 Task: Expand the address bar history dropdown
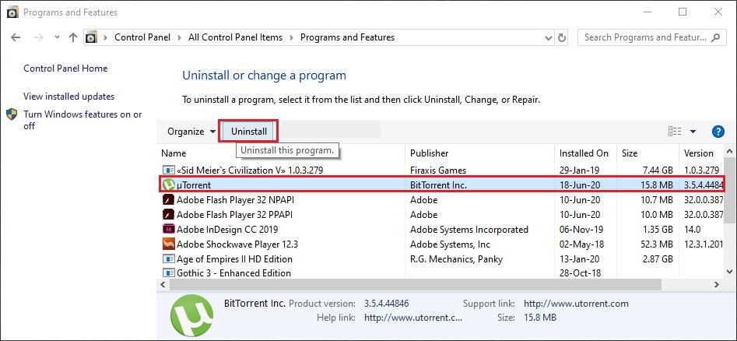[548, 37]
